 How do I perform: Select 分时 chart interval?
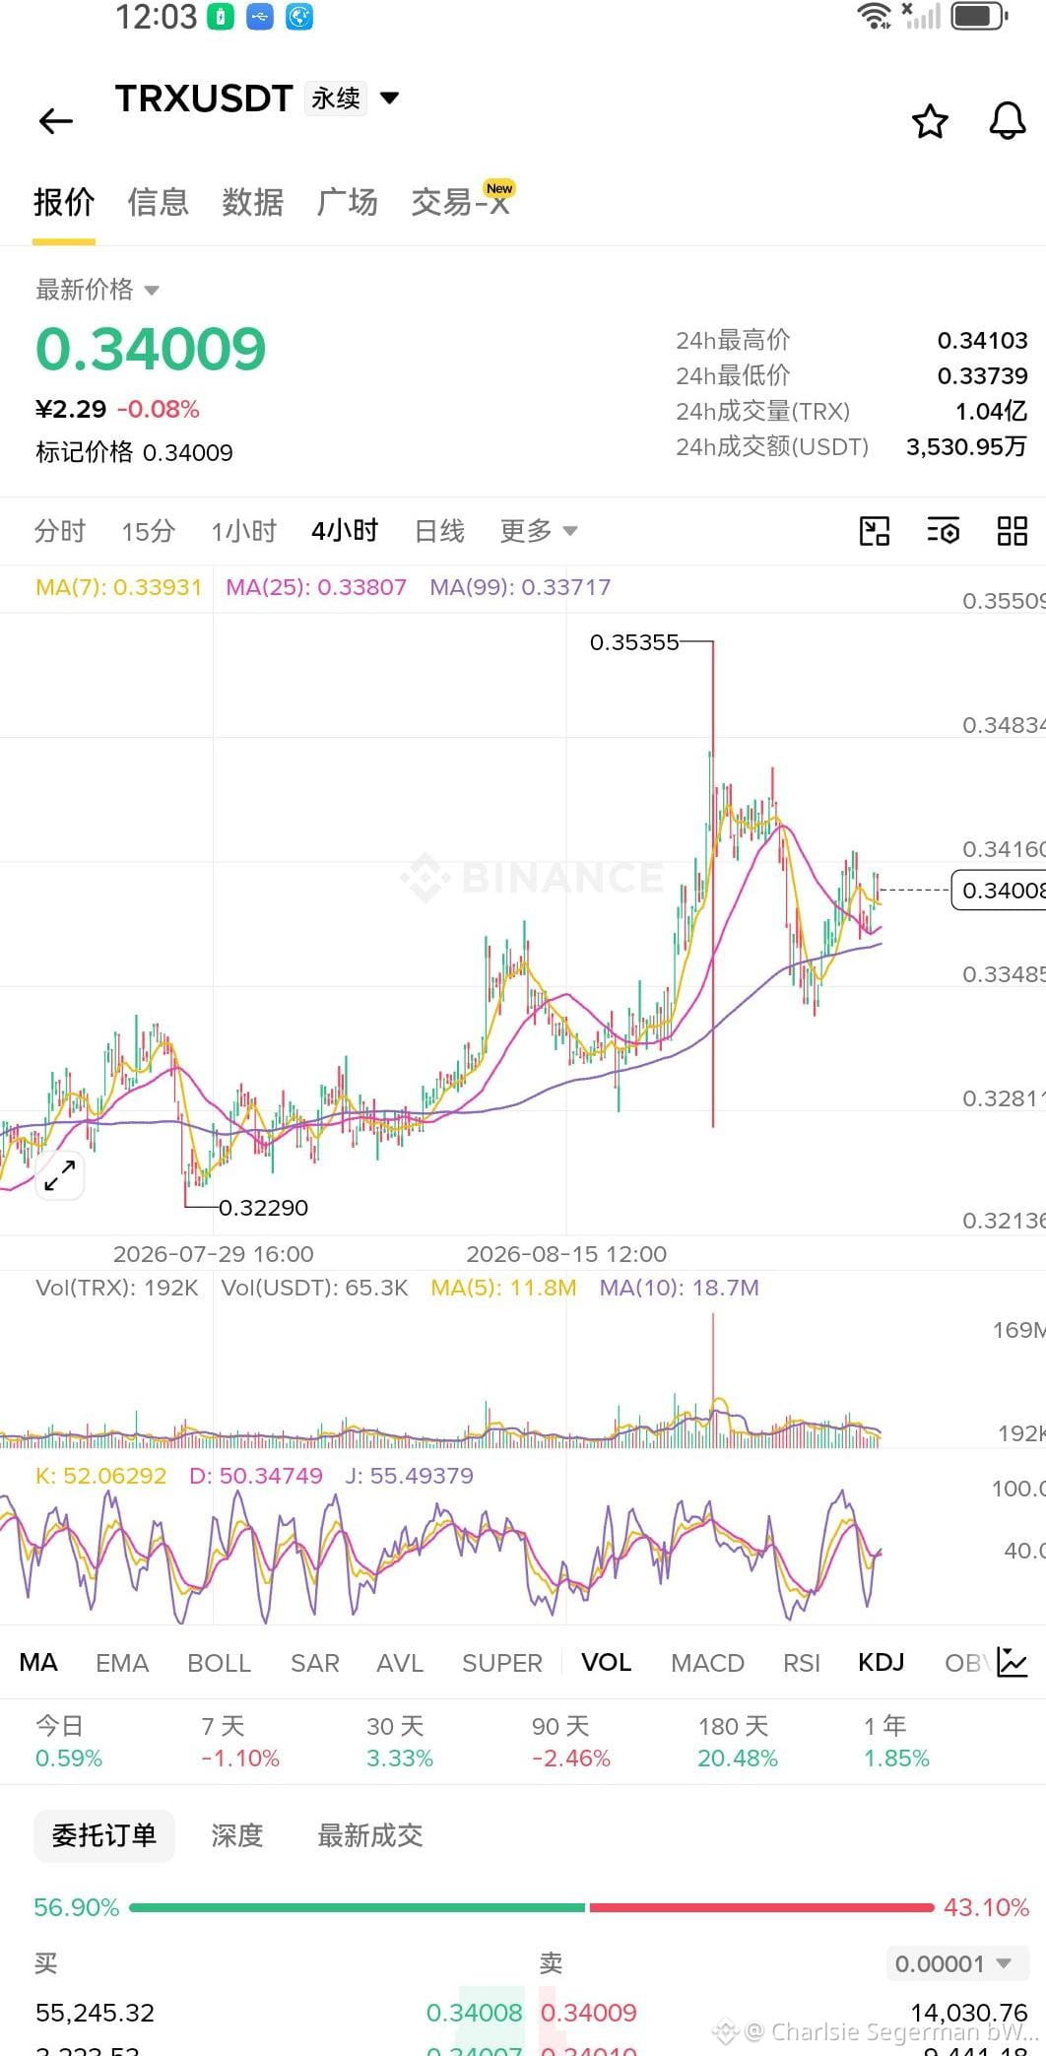coord(60,531)
